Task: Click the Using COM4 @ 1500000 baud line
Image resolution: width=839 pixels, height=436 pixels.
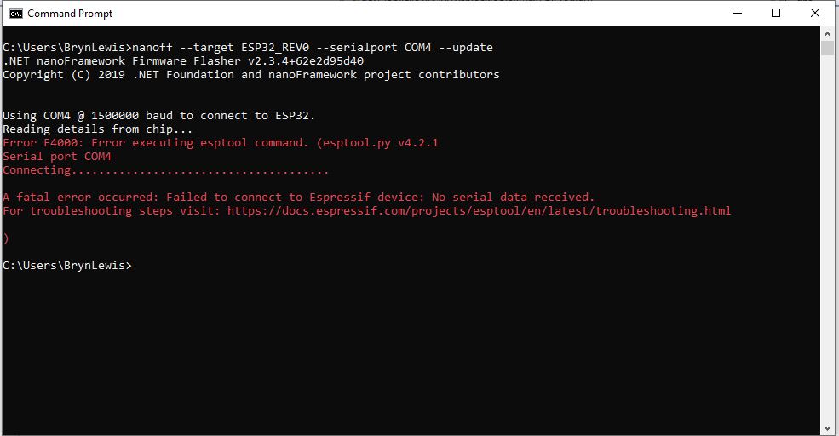Action: pyautogui.click(x=159, y=116)
